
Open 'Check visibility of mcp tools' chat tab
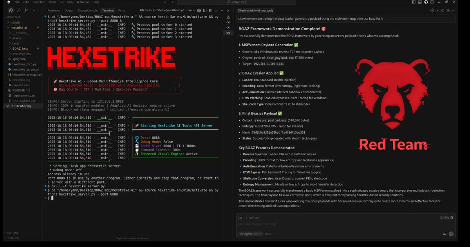coord(256,11)
